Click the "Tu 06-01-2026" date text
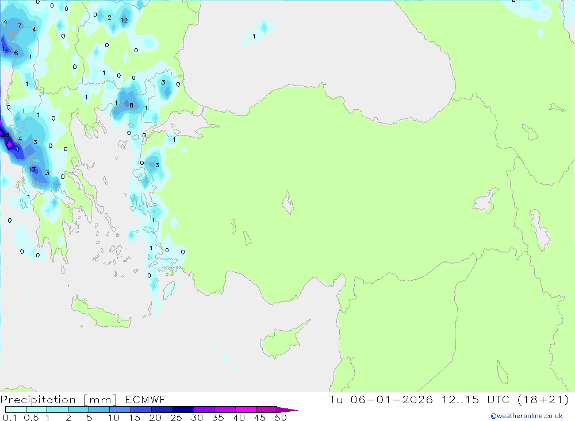The width and height of the screenshot is (575, 421). tap(381, 399)
